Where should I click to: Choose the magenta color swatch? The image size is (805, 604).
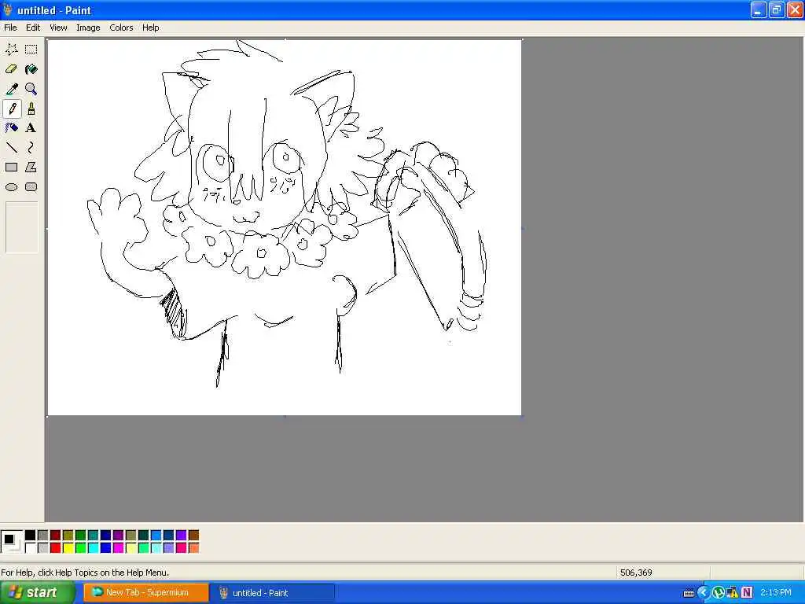pyautogui.click(x=118, y=548)
